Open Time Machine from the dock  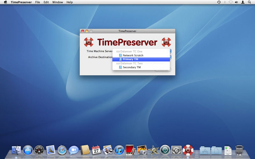(x=165, y=150)
